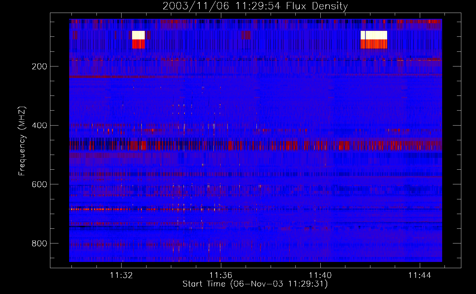Click the 800 frequency tick label
The width and height of the screenshot is (476, 294).
[x=39, y=243]
